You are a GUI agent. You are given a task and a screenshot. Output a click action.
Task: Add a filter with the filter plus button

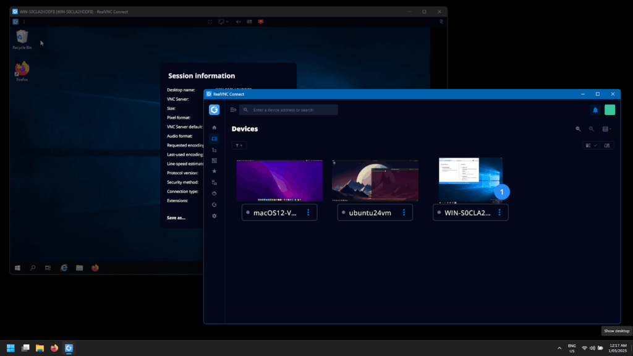coord(239,145)
